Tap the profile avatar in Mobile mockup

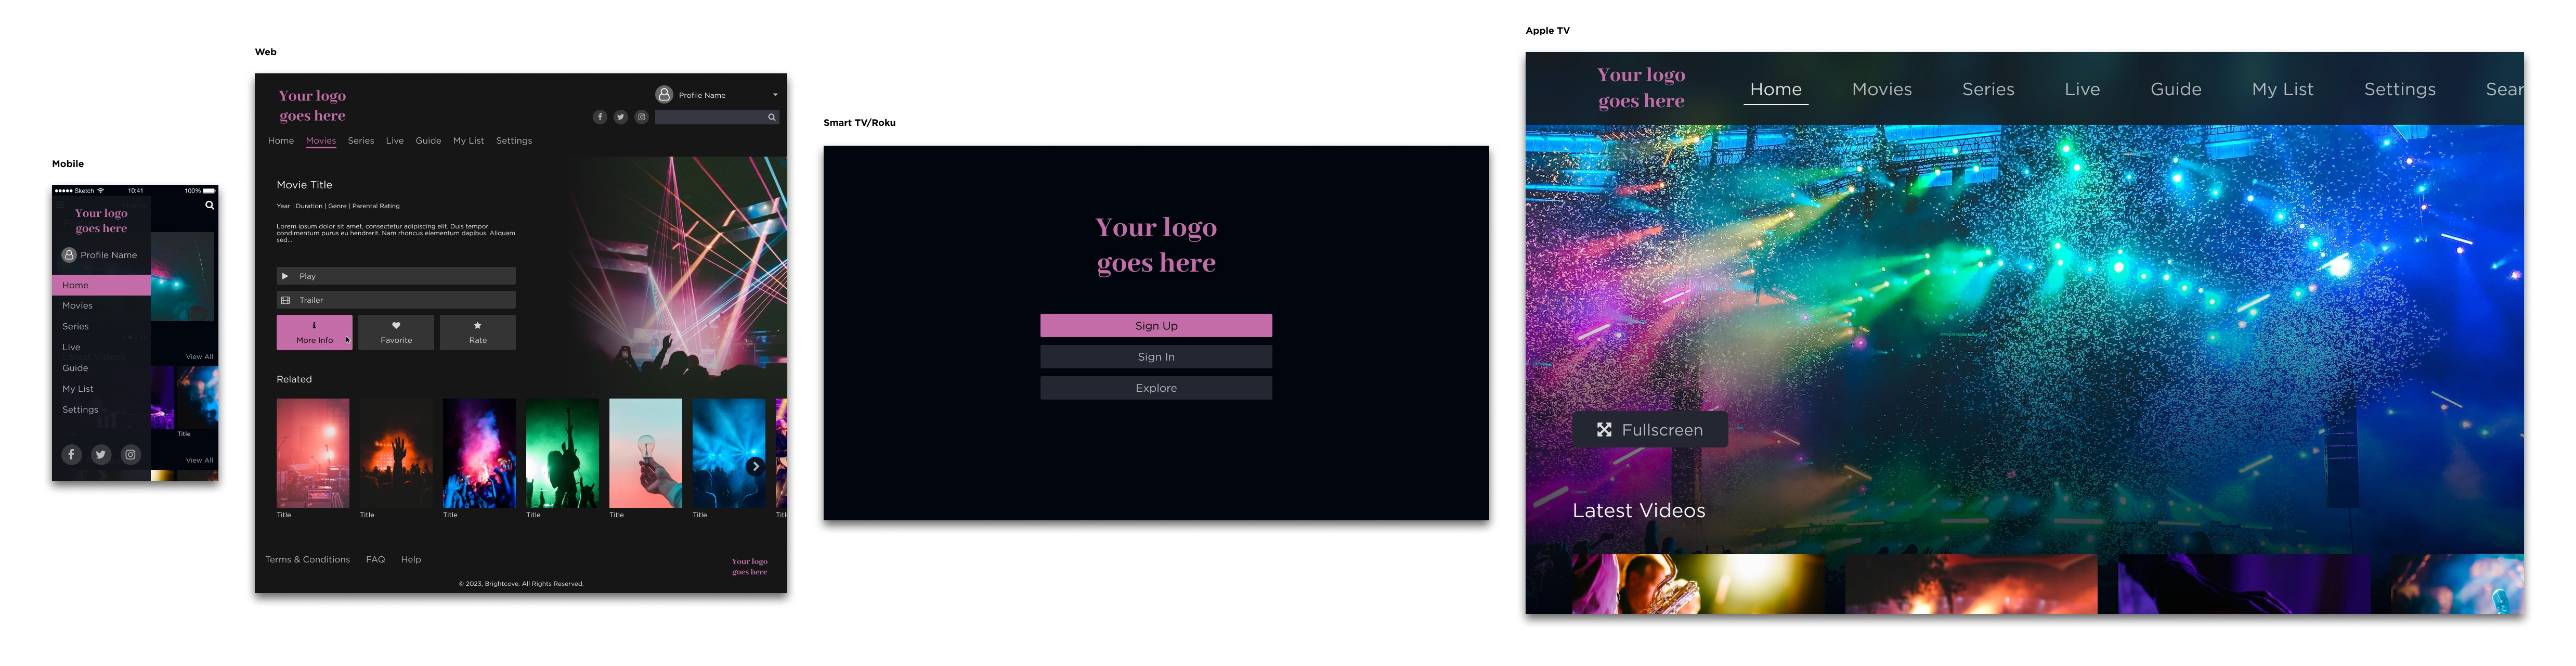tap(69, 255)
